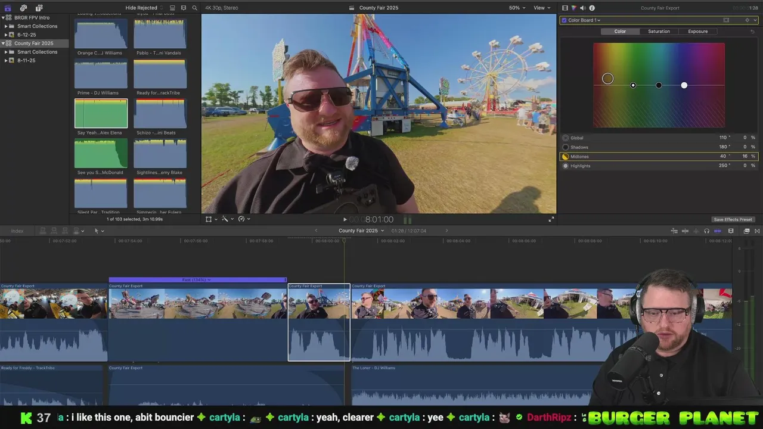Viewport: 763px width, 429px height.
Task: Disable the Color Board 1 checkbox
Action: [x=564, y=20]
